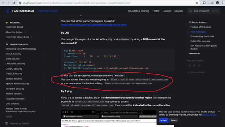Open Sponsor link in top navigation
This screenshot has height=127, width=225.
[x=179, y=11]
